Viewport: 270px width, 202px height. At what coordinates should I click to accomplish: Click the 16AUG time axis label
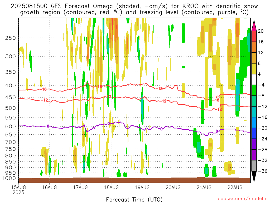pos(49,187)
